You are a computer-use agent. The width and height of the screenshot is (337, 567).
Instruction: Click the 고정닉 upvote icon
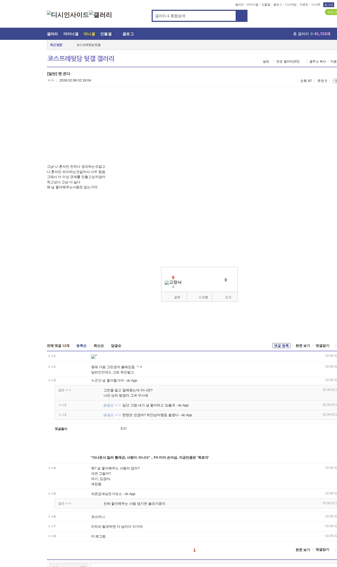coord(173,282)
